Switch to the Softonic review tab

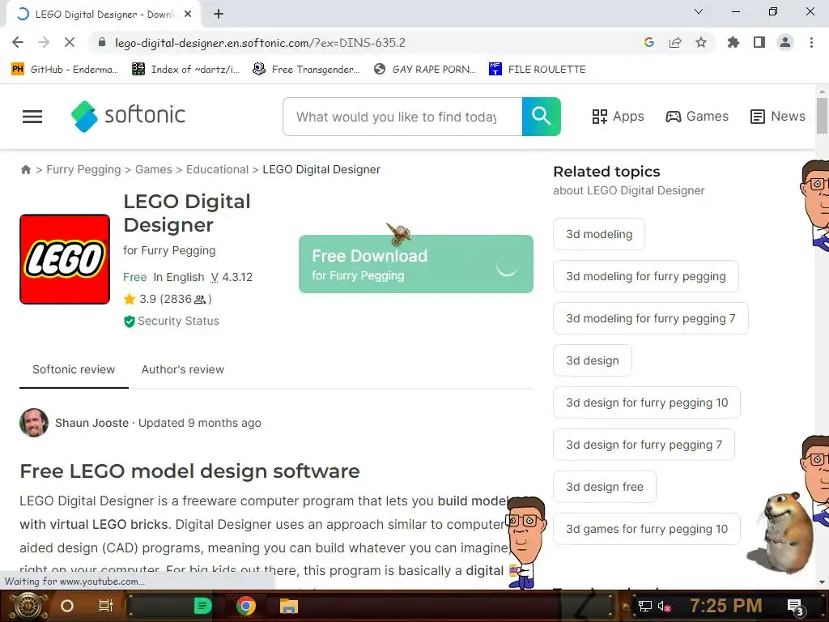pos(74,369)
